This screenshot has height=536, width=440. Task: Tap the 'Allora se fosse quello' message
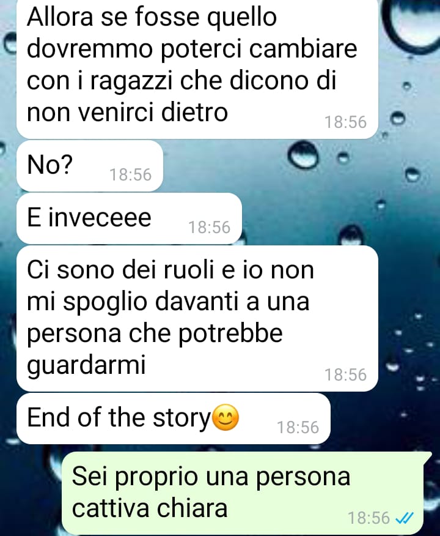click(197, 69)
